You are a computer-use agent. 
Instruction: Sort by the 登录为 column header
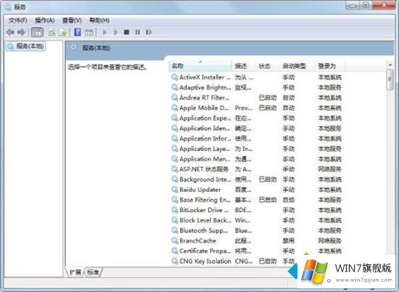point(330,66)
